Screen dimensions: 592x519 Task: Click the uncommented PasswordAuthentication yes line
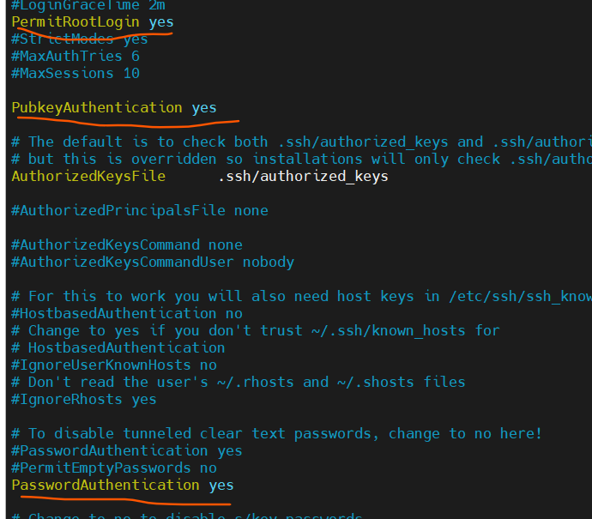[x=123, y=486]
